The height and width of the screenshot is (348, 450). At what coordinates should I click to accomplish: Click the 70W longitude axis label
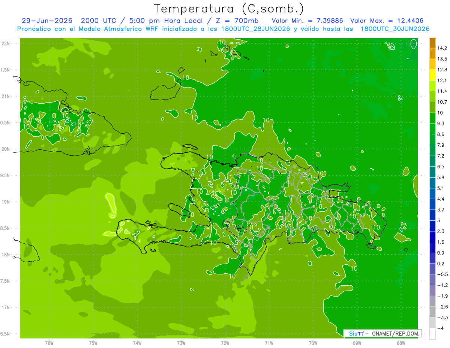pyautogui.click(x=313, y=343)
